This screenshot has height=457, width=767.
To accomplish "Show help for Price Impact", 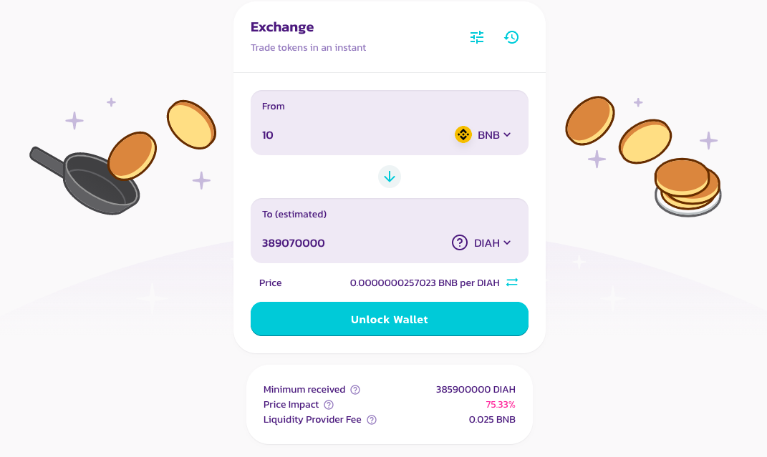I will tap(329, 405).
